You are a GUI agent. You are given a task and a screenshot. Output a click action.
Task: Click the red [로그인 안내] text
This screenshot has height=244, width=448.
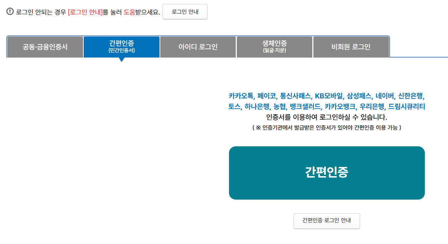point(85,12)
